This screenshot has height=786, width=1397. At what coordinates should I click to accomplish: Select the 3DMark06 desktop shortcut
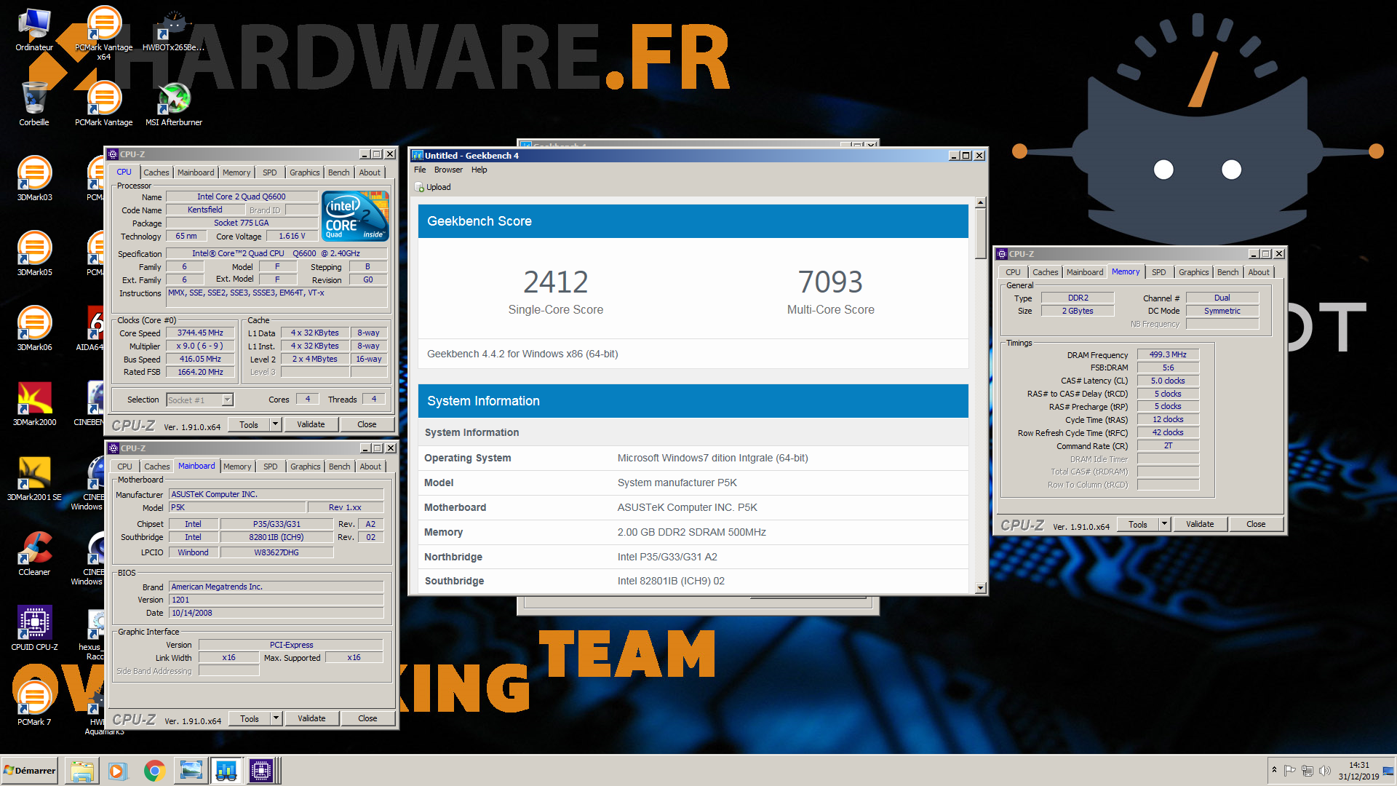point(34,328)
